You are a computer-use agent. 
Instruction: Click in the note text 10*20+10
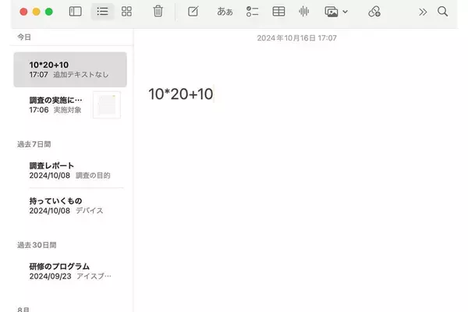[180, 94]
